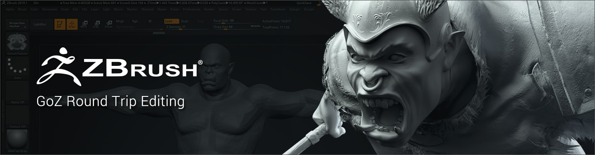Open the Marker menu
The width and height of the screenshot is (595, 155).
[x=132, y=9]
